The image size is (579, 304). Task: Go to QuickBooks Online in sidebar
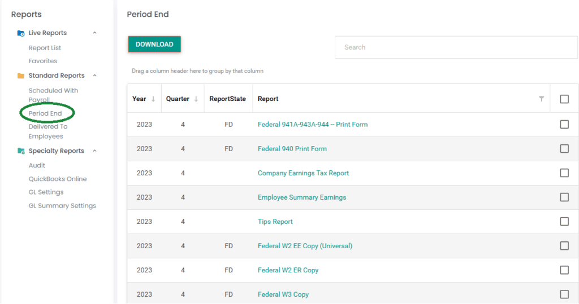point(58,179)
